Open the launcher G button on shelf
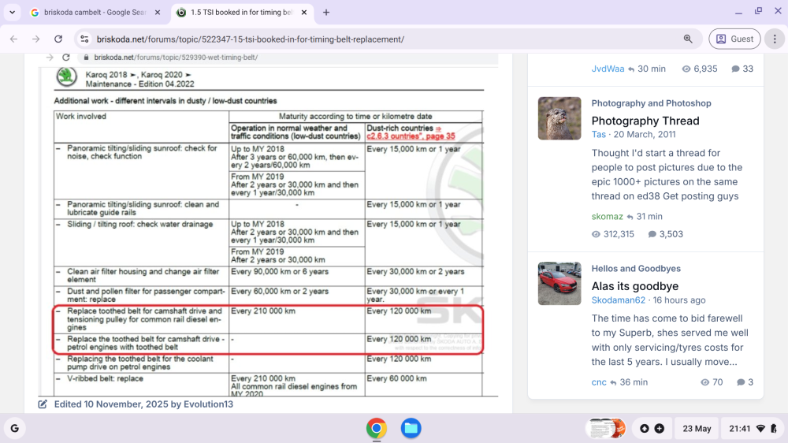Image resolution: width=788 pixels, height=443 pixels. (14, 429)
